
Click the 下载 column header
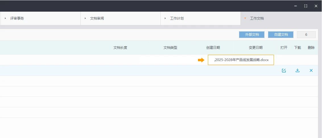coord(297,48)
